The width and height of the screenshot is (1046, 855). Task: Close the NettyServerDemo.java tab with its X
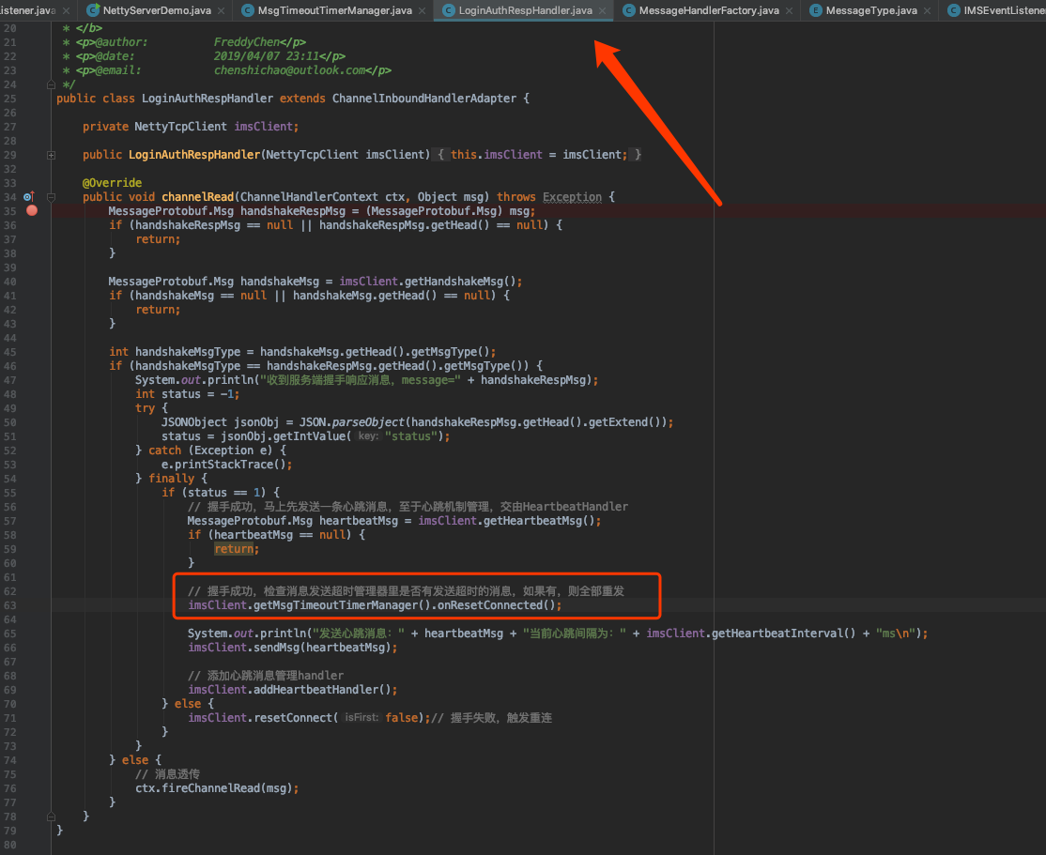pyautogui.click(x=219, y=12)
